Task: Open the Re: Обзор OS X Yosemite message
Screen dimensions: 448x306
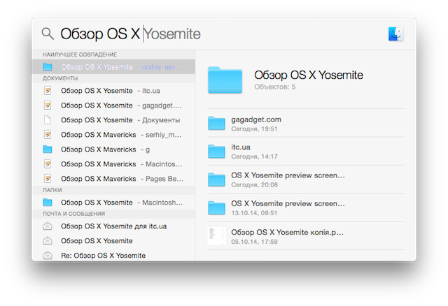Action: pyautogui.click(x=113, y=255)
